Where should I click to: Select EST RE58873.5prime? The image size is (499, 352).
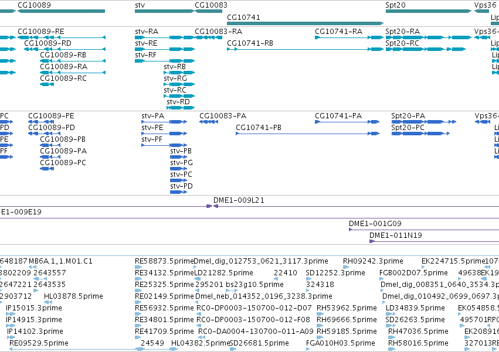[x=164, y=261]
